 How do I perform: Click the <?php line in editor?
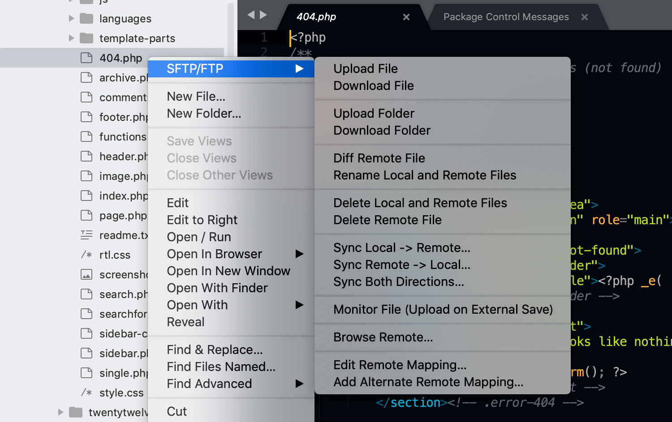pos(308,37)
